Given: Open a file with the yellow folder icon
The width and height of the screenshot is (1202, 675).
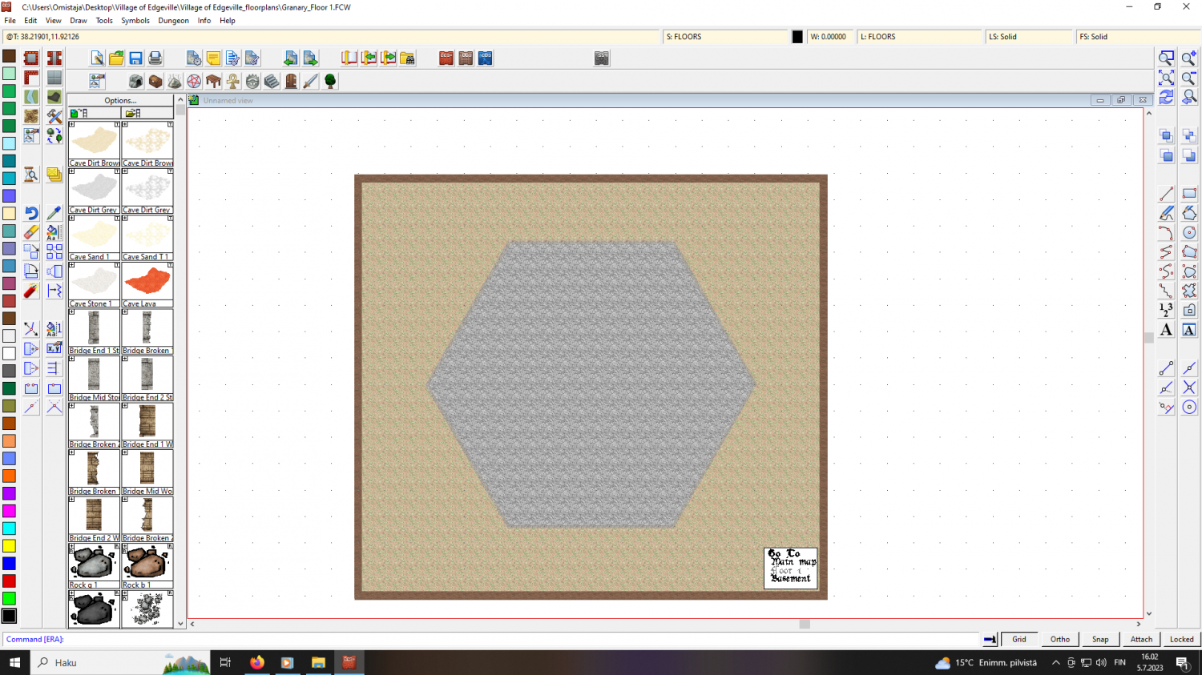Looking at the screenshot, I should (x=116, y=58).
